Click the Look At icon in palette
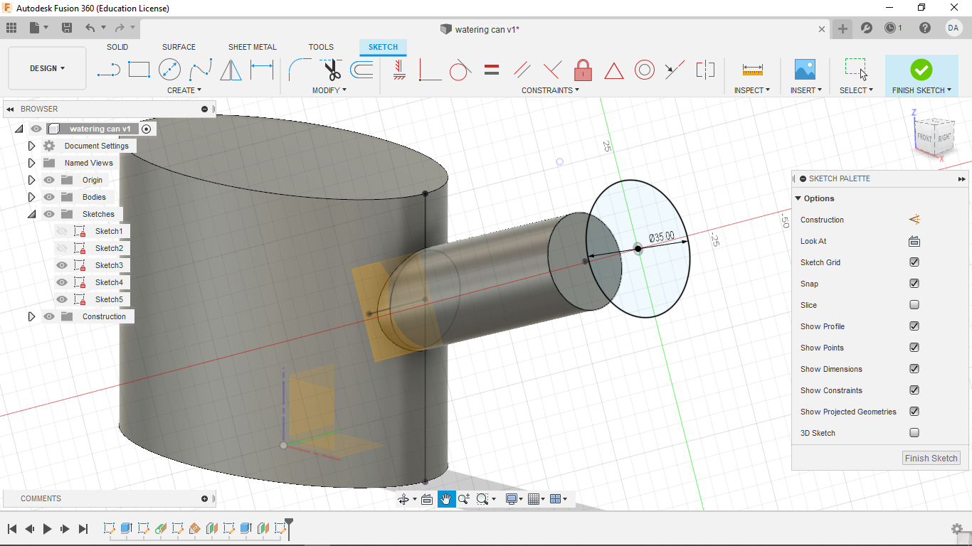 click(914, 241)
